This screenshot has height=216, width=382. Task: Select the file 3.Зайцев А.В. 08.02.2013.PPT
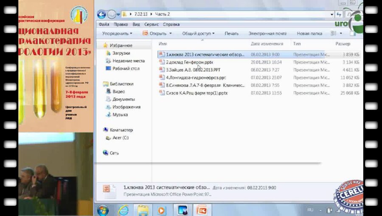pos(193,70)
